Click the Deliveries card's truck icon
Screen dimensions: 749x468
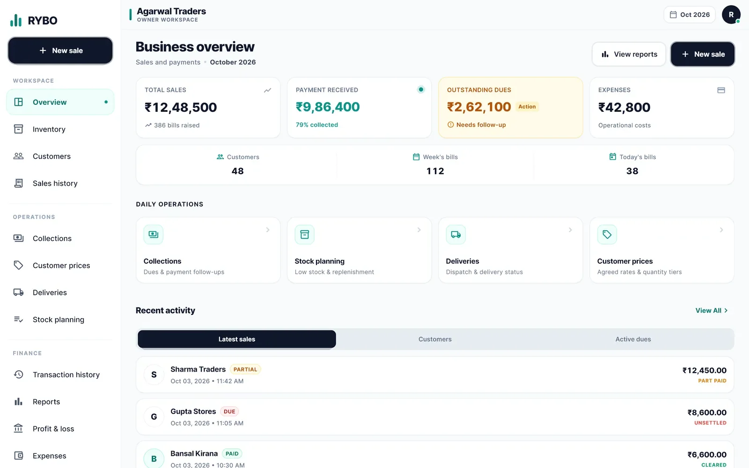456,234
